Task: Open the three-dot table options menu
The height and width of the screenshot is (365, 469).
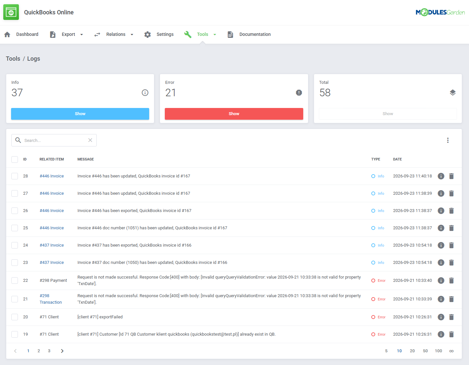Action: (x=448, y=140)
